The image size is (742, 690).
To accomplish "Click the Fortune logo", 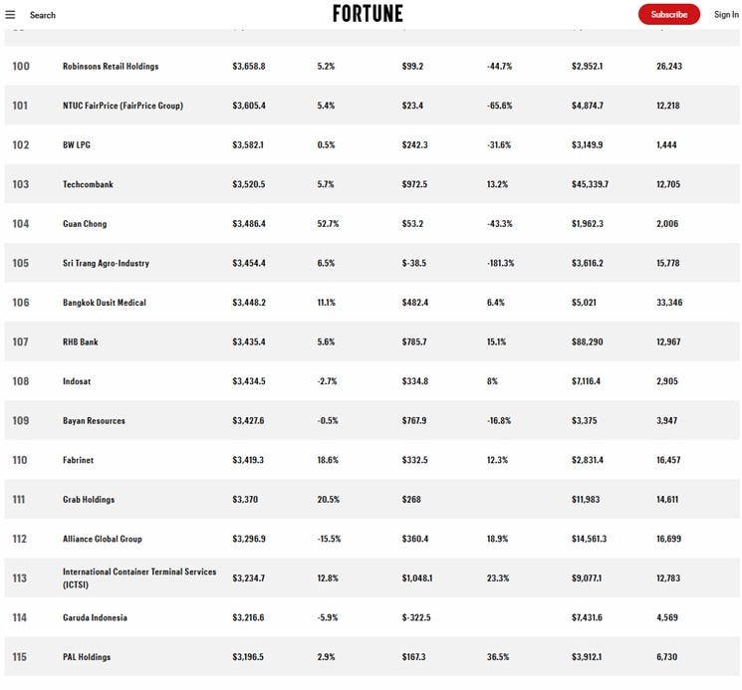I will (x=368, y=14).
